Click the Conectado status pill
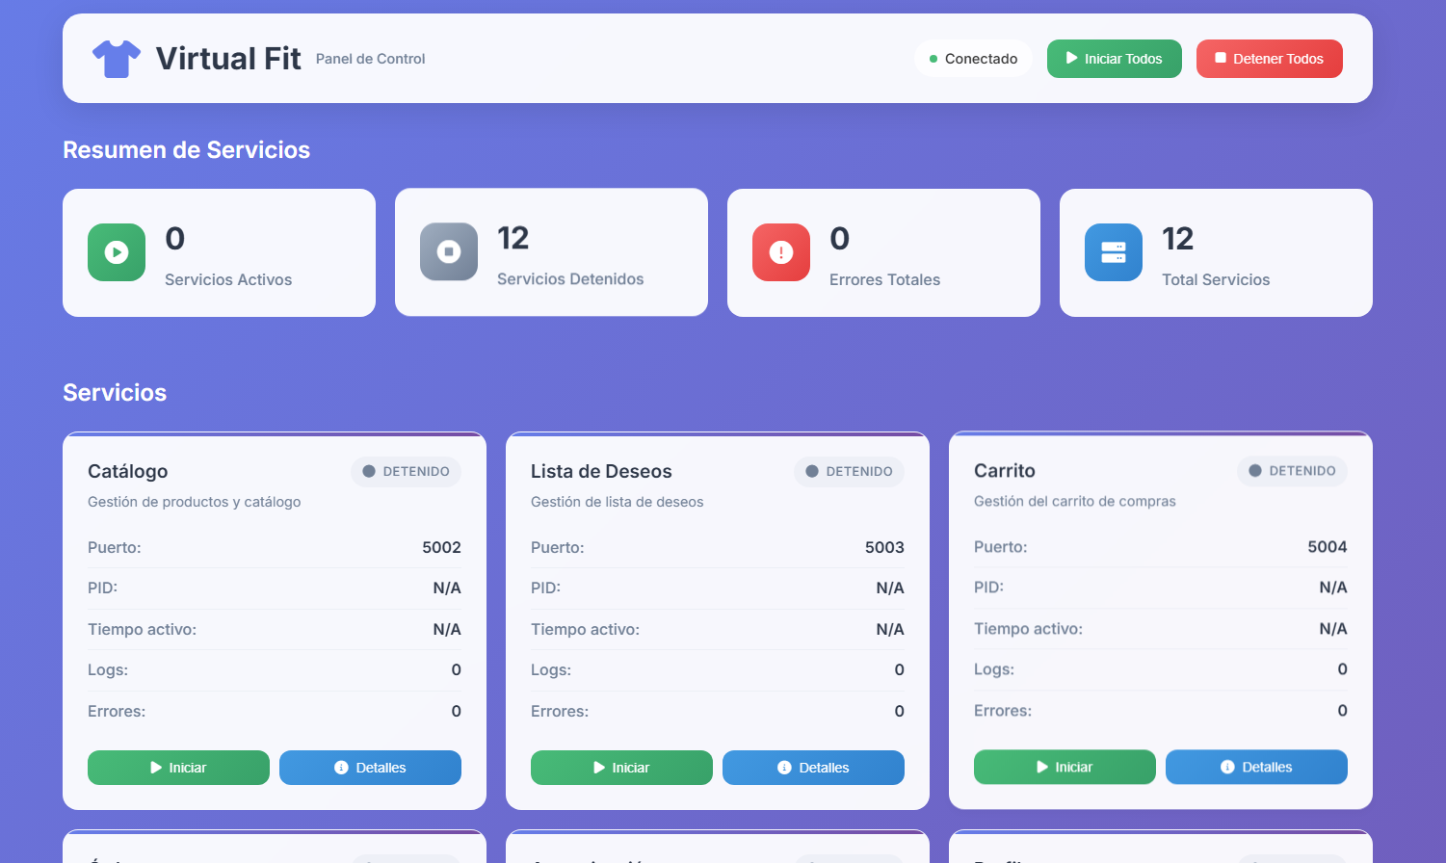1446x863 pixels. pyautogui.click(x=973, y=59)
